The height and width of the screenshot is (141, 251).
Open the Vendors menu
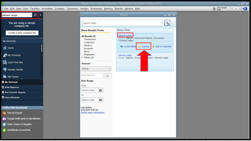coord(84,9)
